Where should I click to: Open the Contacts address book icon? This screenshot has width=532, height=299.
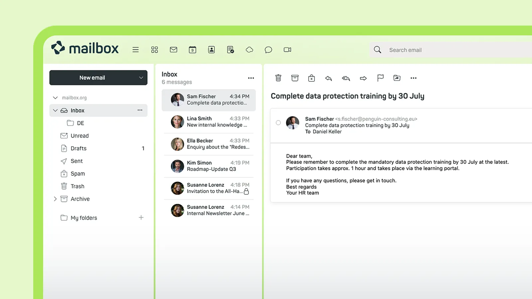coord(211,50)
